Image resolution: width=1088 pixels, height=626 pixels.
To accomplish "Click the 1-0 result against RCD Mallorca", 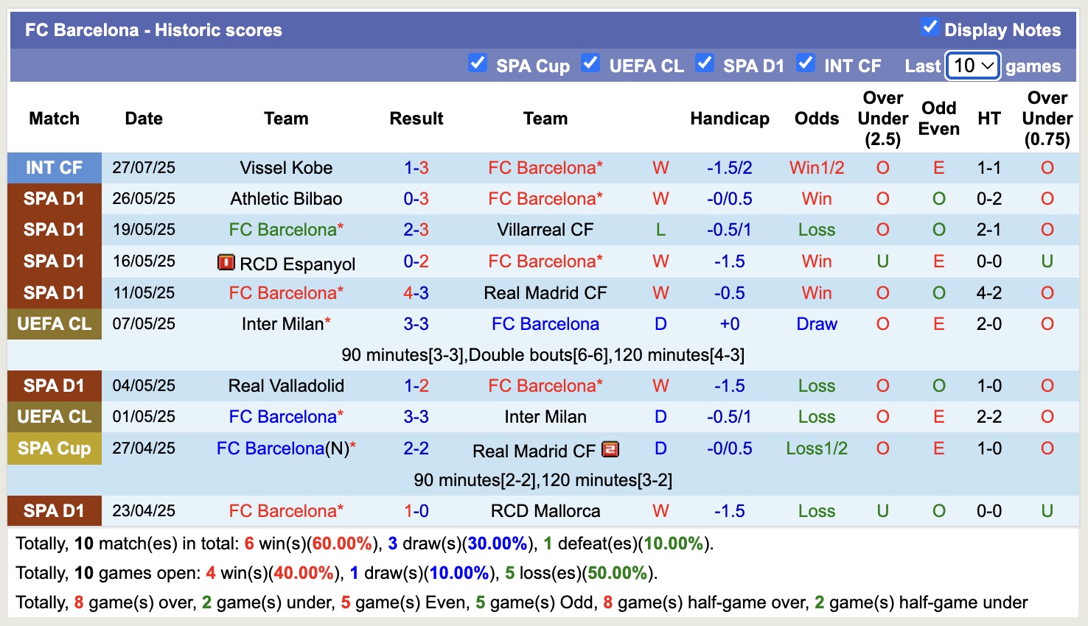I will (x=416, y=511).
